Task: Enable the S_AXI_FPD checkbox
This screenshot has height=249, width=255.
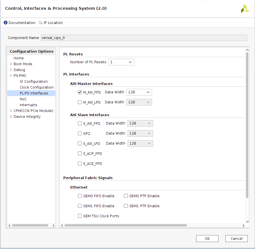Action: (80, 123)
